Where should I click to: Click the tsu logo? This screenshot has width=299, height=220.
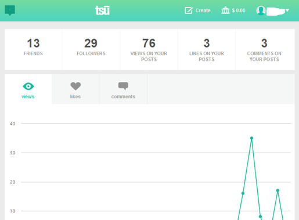click(102, 10)
